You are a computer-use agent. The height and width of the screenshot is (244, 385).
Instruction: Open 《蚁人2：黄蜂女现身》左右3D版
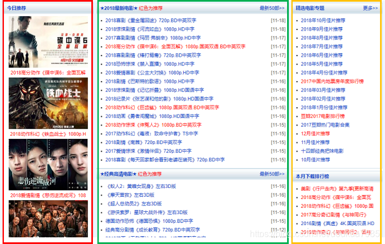(141, 186)
